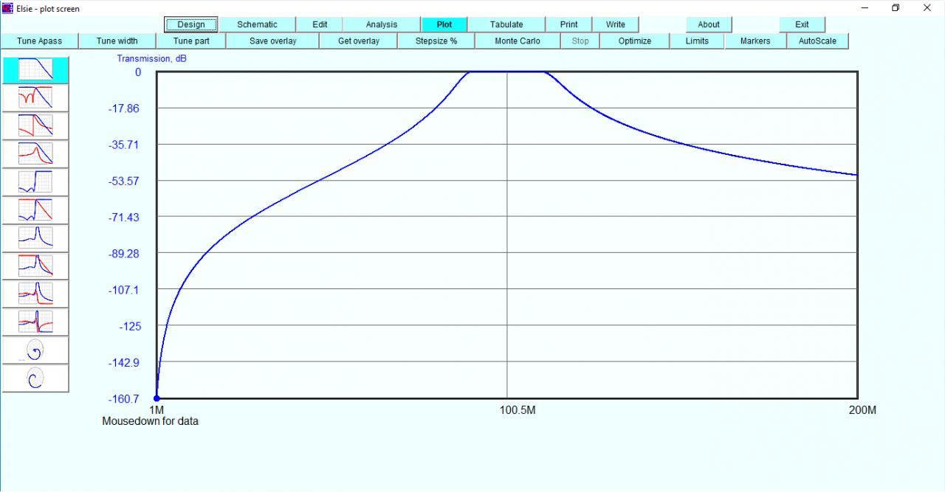Click the Exit button
Screen dimensions: 945x492
click(x=803, y=25)
